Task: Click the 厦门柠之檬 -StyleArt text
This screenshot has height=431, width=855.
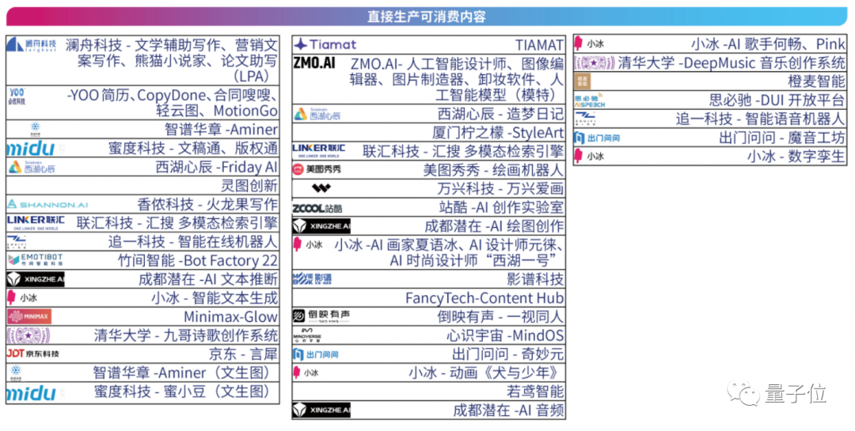Action: tap(498, 132)
